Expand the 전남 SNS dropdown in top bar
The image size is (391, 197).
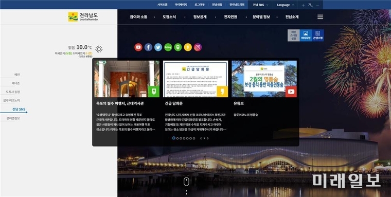[x=260, y=5]
